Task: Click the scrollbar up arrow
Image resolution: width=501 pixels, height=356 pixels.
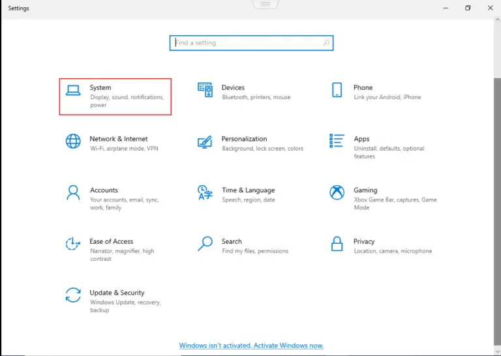Action: pos(498,20)
